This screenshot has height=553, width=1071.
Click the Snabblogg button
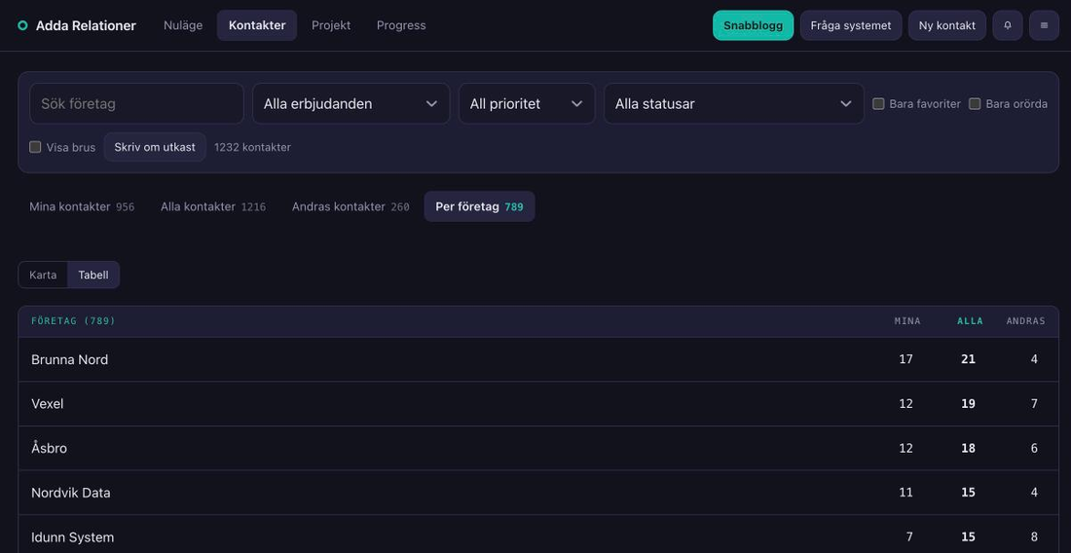[x=754, y=25]
